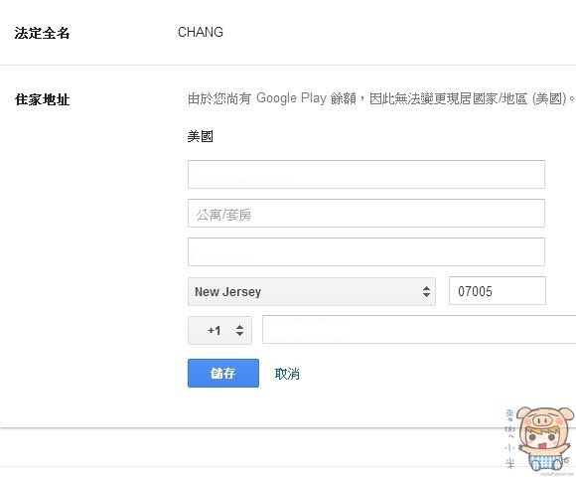Screen dimensions: 576x477
Task: Click the 公寓/套房 apartment input field
Action: point(365,213)
